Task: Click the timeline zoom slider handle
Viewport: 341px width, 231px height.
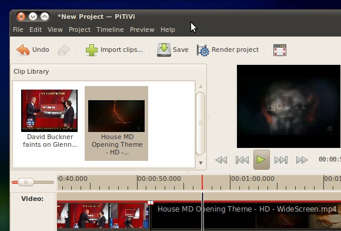Action: (26, 182)
